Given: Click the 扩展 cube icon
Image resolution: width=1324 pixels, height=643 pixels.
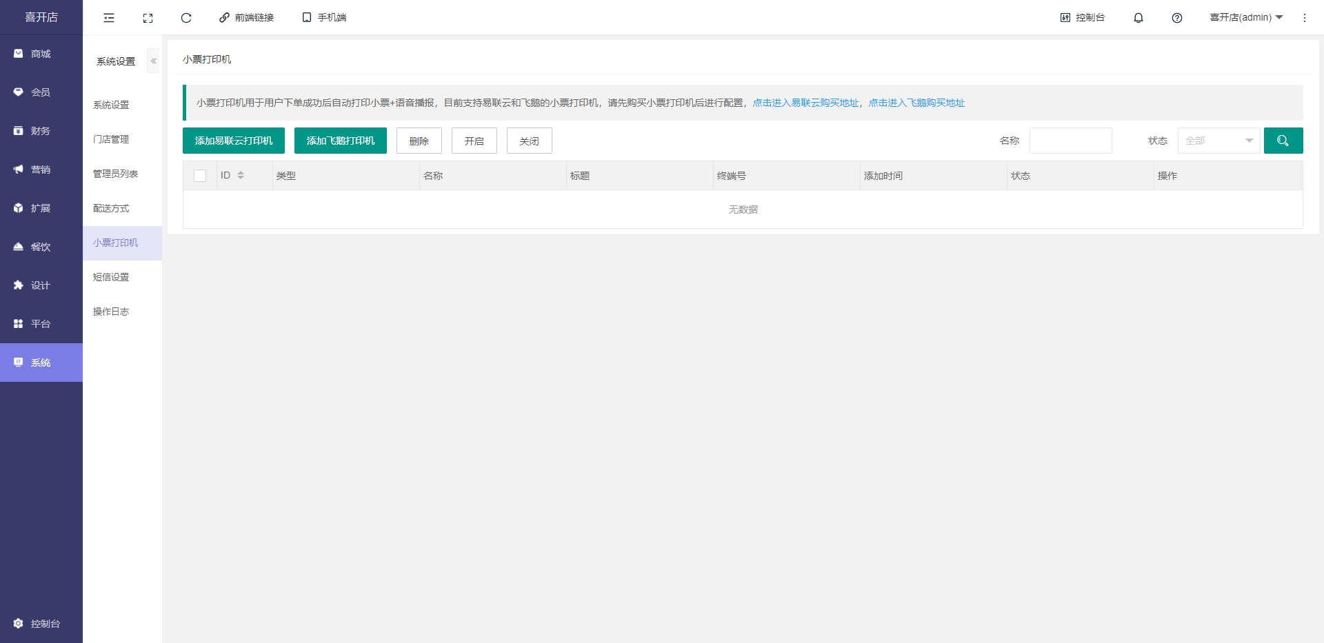Looking at the screenshot, I should (19, 208).
